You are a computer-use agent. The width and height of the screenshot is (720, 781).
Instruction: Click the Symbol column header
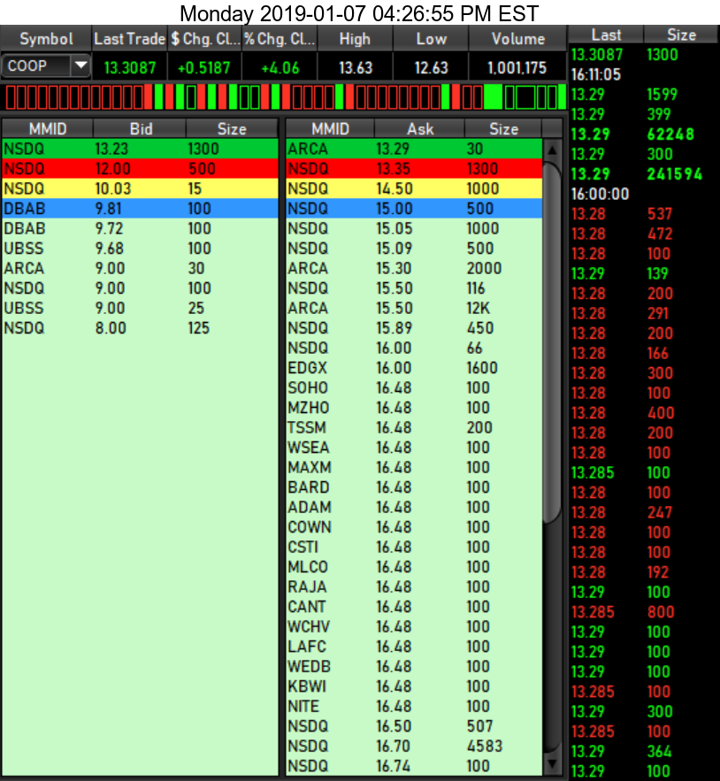click(x=46, y=39)
